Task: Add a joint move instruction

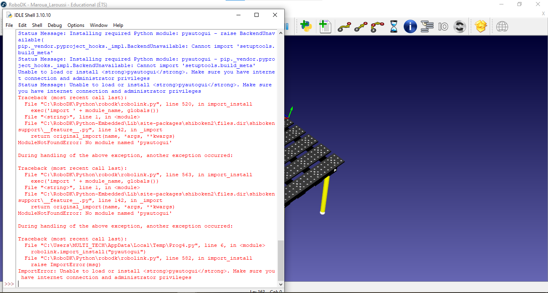Action: [344, 27]
